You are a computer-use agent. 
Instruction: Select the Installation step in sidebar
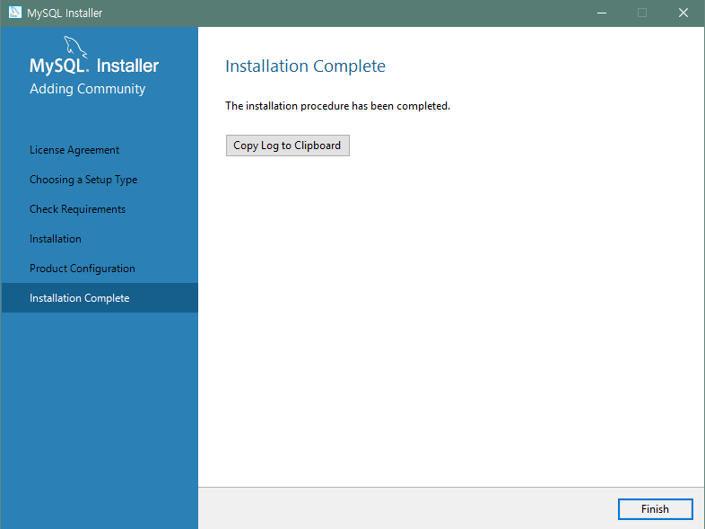tap(56, 239)
